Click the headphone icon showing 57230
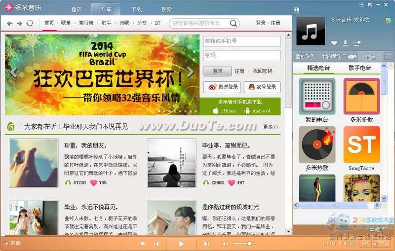 point(68,182)
